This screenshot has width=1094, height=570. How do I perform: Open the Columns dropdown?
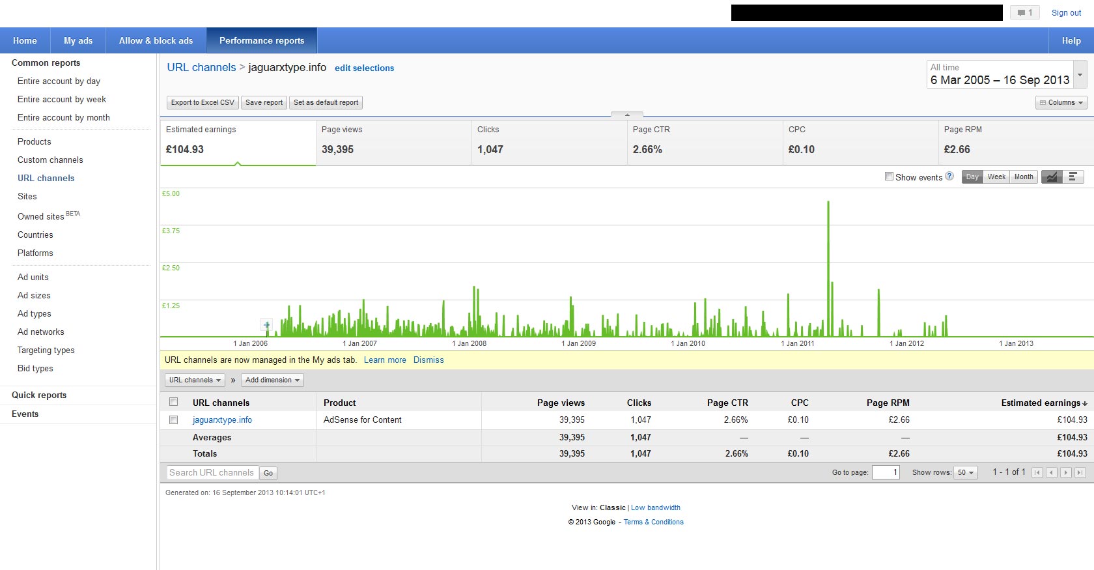pos(1061,102)
